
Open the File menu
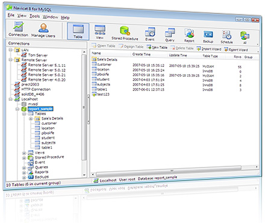pos(11,15)
